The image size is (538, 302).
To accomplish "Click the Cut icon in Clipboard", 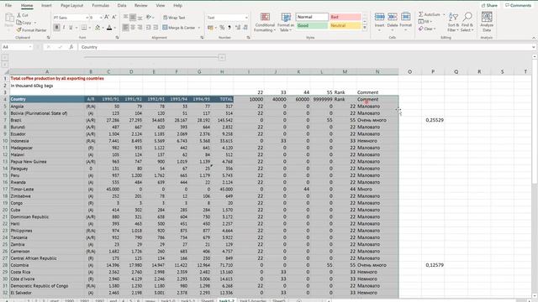I will click(19, 15).
